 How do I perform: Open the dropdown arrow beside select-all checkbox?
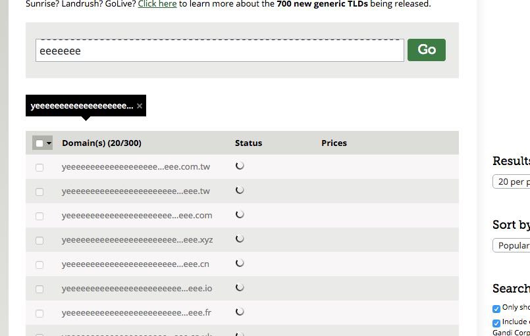pos(49,143)
